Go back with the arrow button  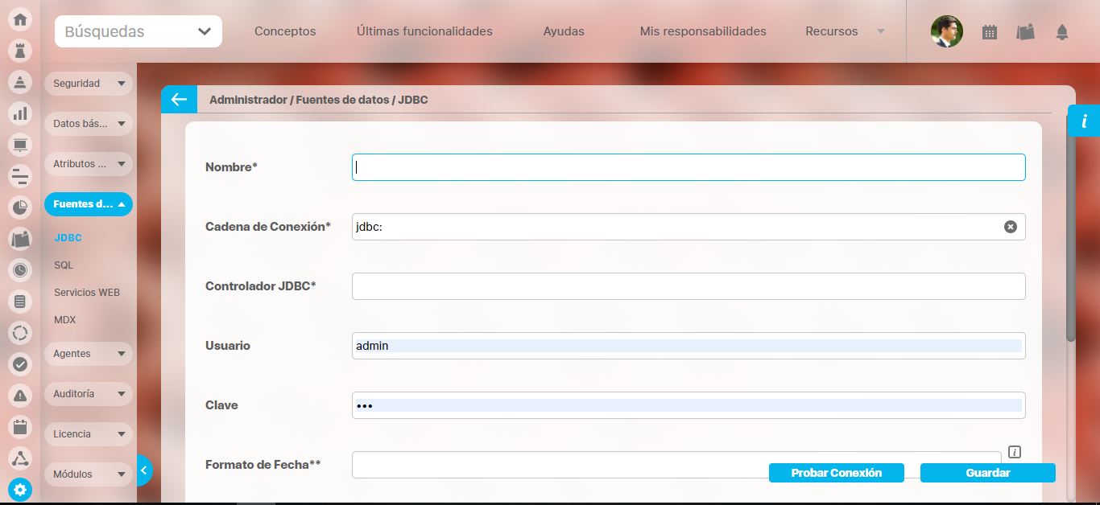pos(179,100)
